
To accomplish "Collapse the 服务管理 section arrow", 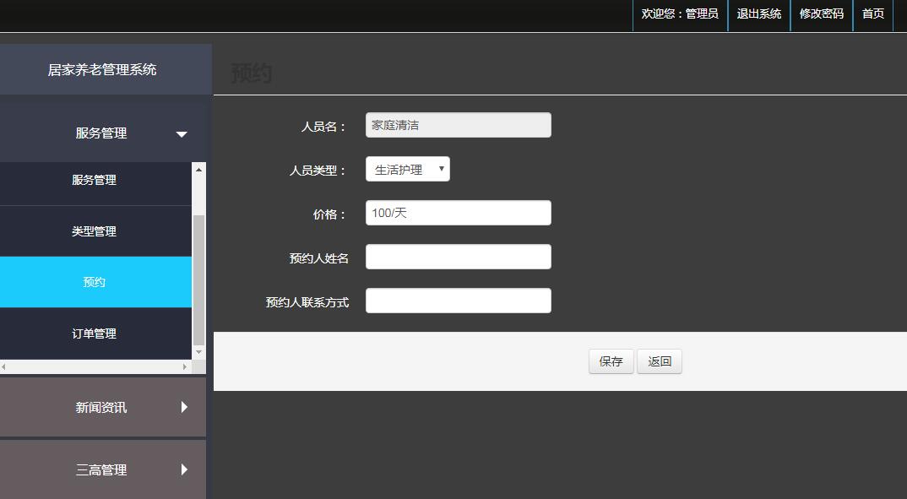I will 182,134.
